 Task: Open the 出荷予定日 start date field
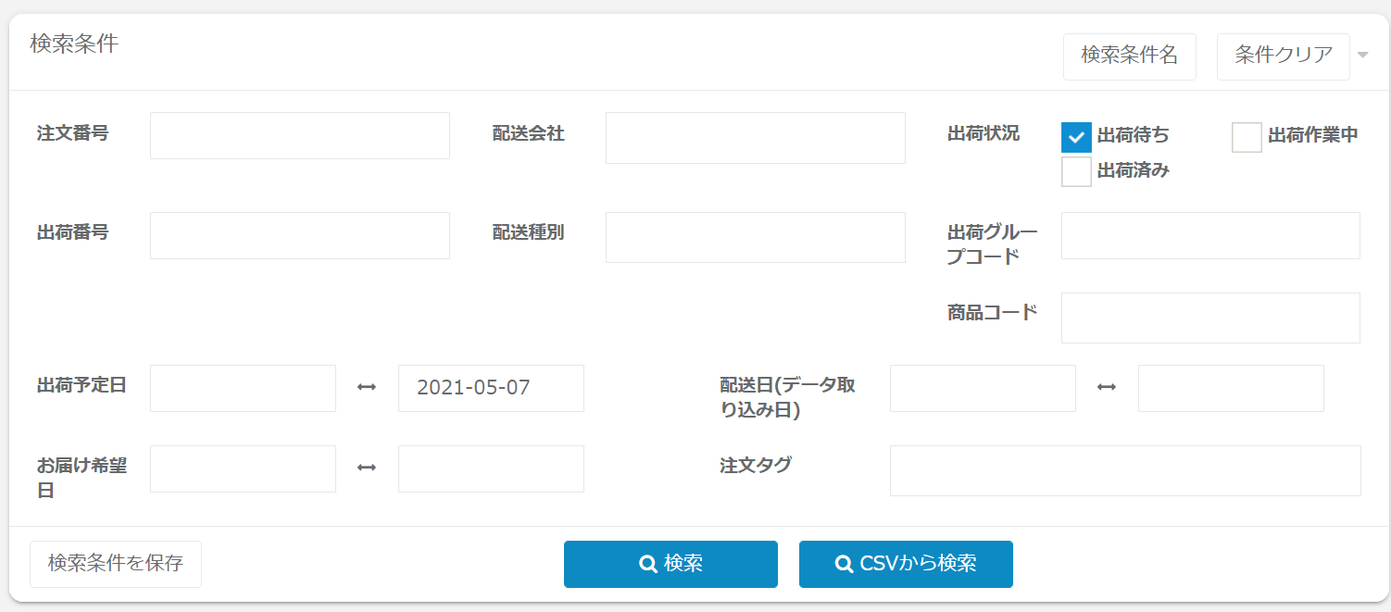click(x=243, y=388)
